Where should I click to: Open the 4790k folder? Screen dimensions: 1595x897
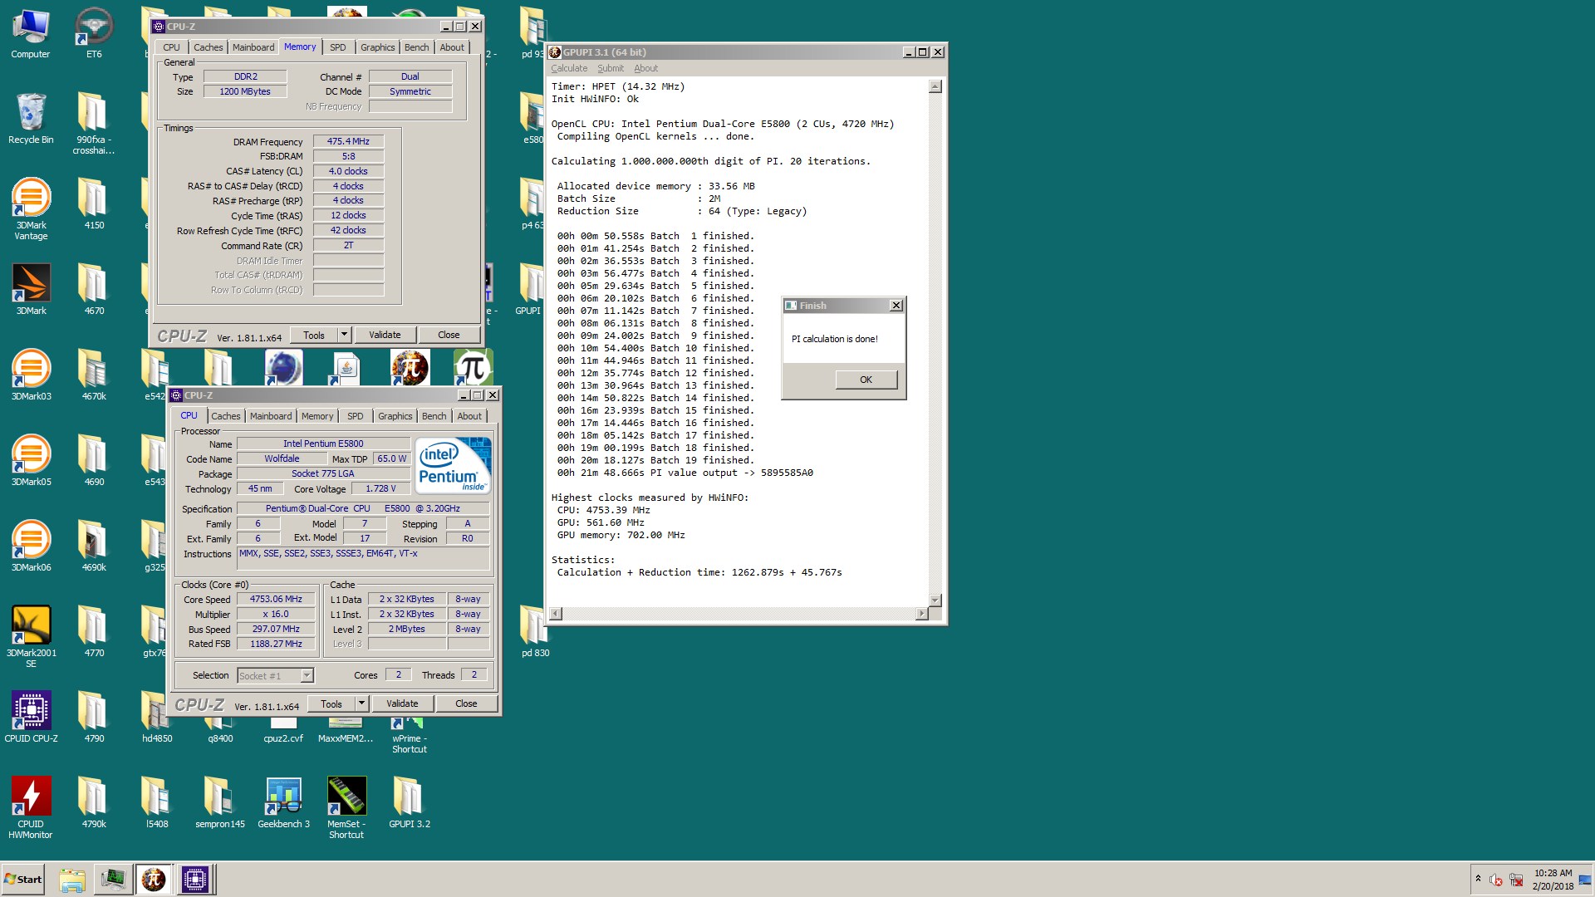pyautogui.click(x=94, y=802)
